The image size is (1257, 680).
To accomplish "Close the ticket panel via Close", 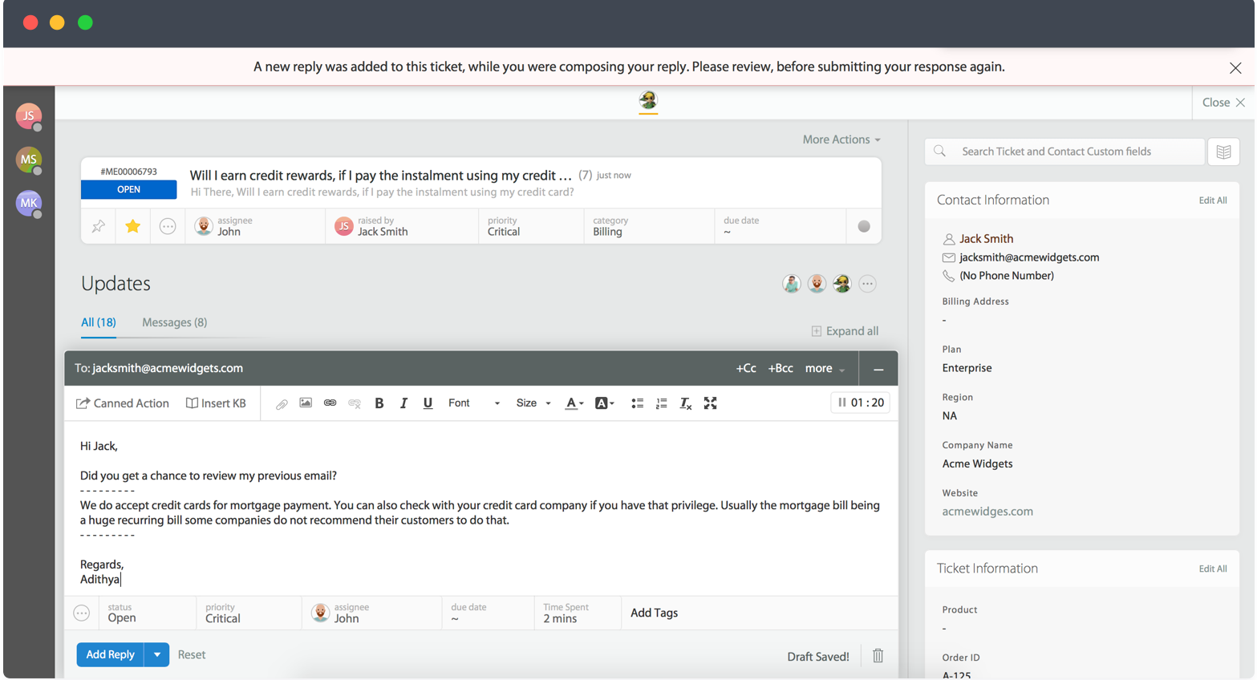I will pyautogui.click(x=1223, y=103).
